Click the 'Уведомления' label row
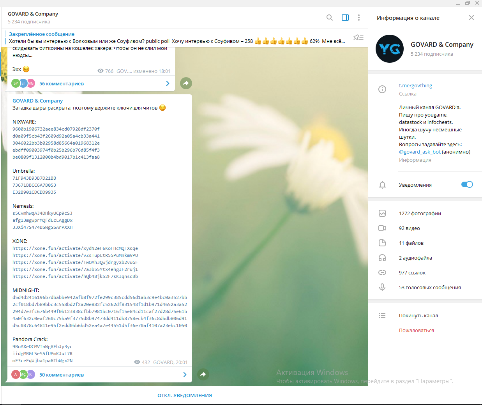 tap(415, 185)
